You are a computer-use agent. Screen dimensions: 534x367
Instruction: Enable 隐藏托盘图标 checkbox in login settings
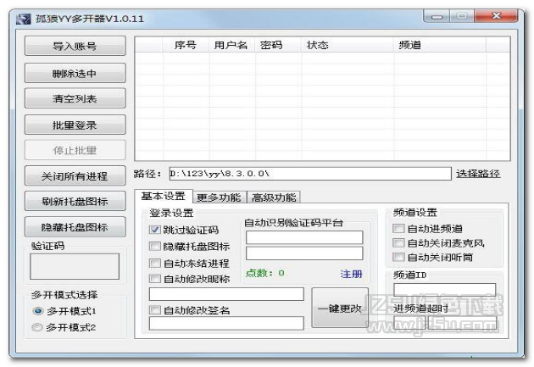[x=154, y=246]
